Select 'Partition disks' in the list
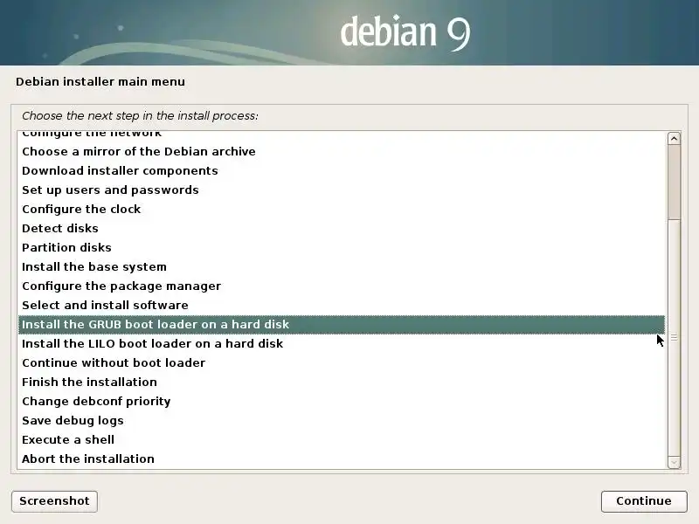 pyautogui.click(x=342, y=247)
